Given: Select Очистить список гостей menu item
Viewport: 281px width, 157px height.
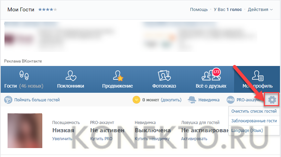Looking at the screenshot, I should click(x=254, y=111).
